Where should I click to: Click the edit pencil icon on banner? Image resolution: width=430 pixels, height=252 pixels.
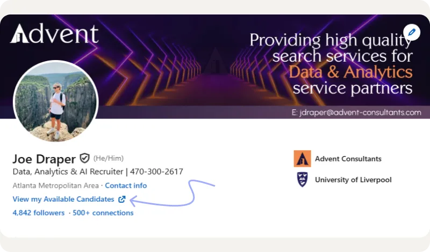[411, 32]
